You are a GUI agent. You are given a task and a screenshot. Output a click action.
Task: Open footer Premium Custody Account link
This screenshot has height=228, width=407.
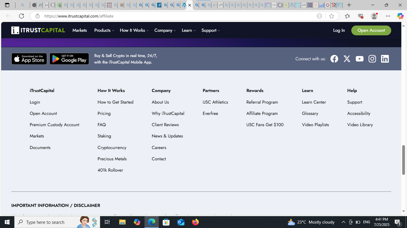(55, 125)
